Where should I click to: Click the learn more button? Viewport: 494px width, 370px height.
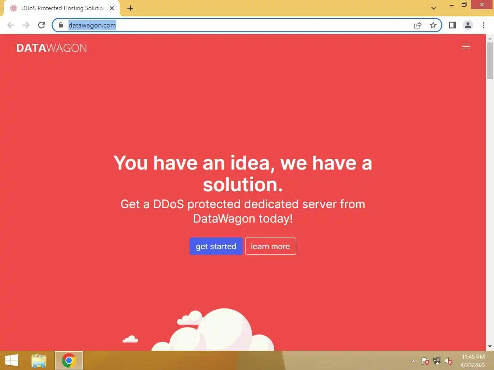point(270,246)
